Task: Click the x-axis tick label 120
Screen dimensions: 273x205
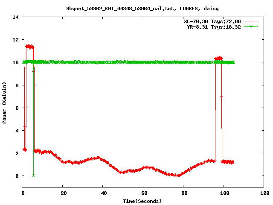Action: tap(265, 193)
